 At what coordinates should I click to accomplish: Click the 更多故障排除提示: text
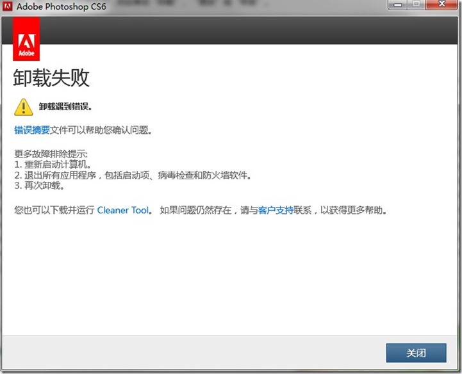(x=51, y=154)
